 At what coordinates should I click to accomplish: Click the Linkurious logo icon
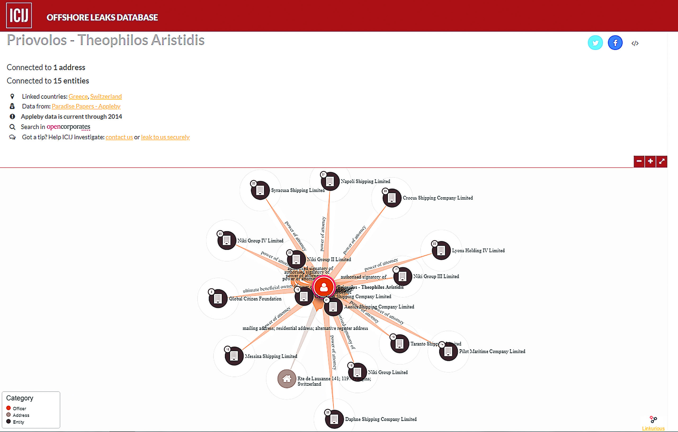(x=653, y=420)
